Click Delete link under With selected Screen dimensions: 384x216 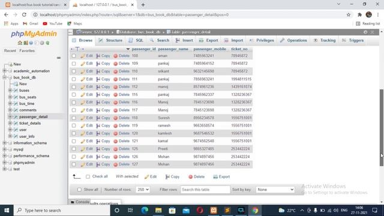[x=197, y=176]
